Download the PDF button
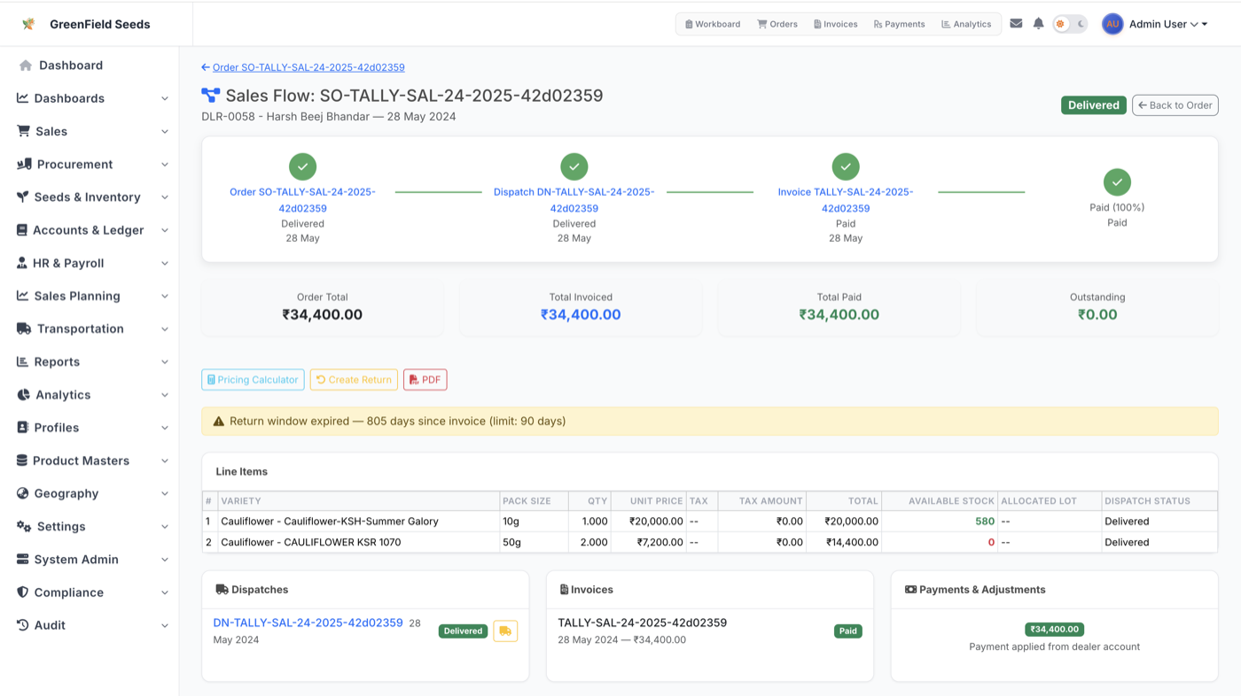 click(x=425, y=380)
